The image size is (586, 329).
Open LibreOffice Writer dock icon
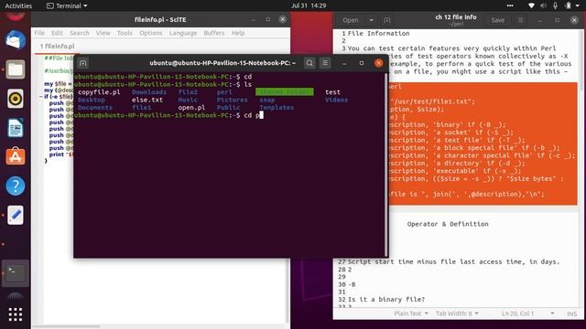16,128
